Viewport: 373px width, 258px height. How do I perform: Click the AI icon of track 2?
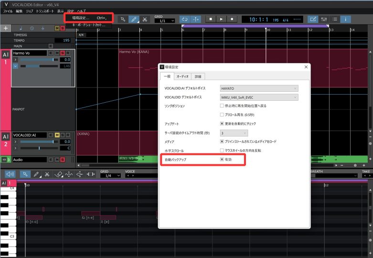tap(5, 137)
